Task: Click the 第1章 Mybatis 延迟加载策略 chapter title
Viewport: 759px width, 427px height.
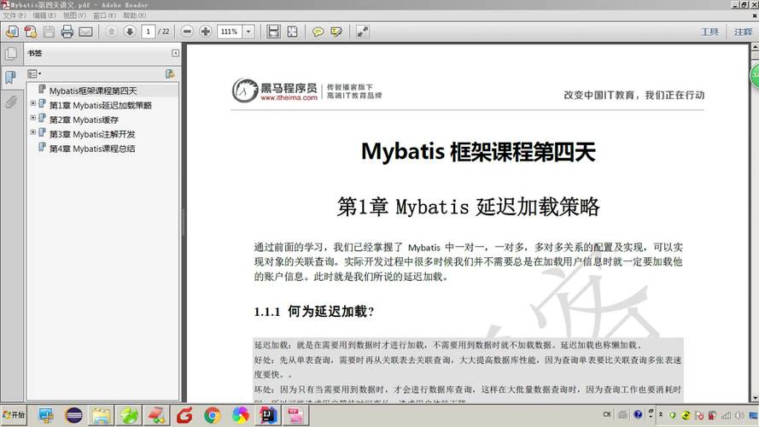Action: click(x=468, y=207)
